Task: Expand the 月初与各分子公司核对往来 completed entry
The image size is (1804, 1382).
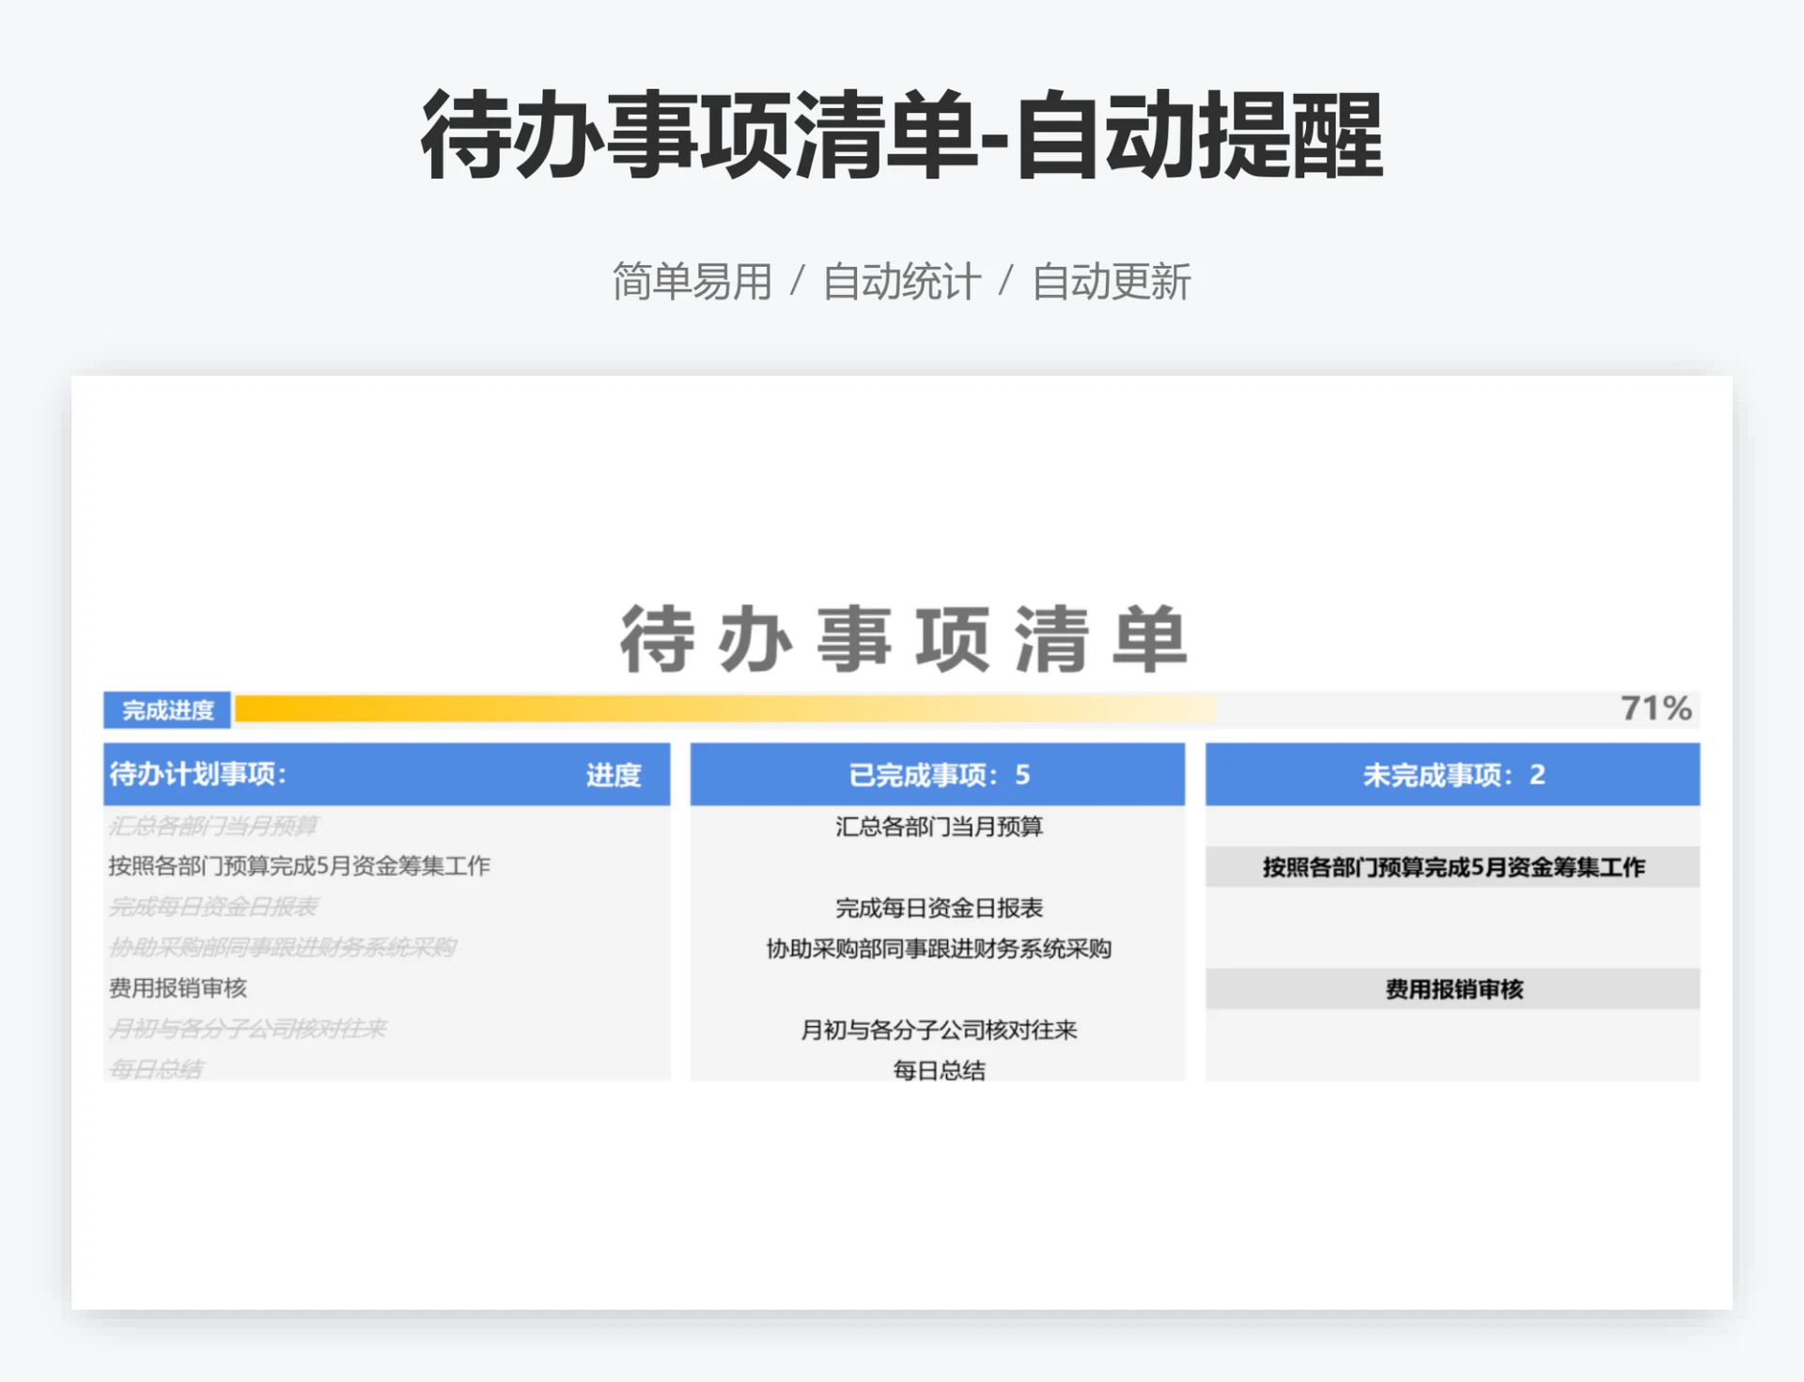Action: pyautogui.click(x=939, y=1030)
